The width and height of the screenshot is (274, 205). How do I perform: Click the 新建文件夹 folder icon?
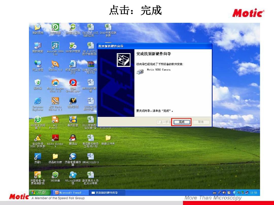[x=108, y=138]
